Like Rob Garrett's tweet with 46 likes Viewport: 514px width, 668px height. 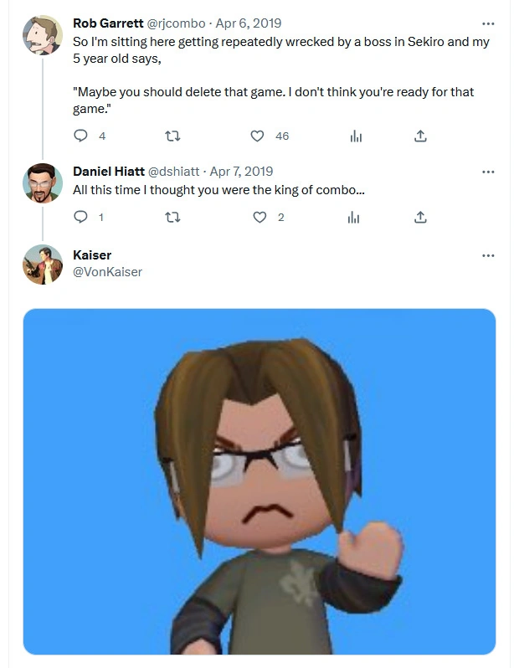259,136
